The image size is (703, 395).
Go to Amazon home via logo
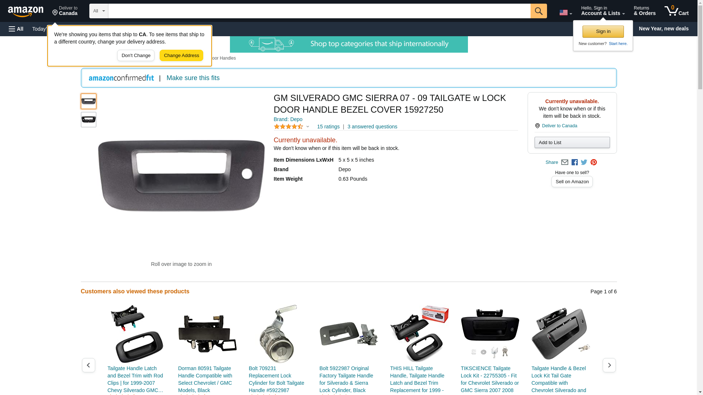(26, 11)
